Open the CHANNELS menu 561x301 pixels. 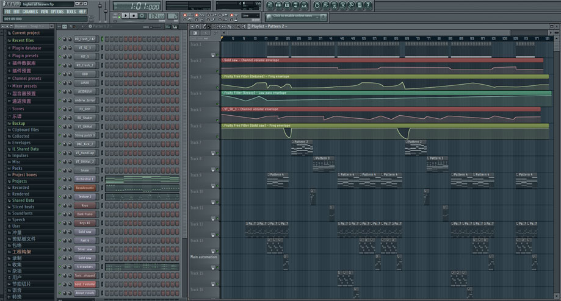pos(30,12)
